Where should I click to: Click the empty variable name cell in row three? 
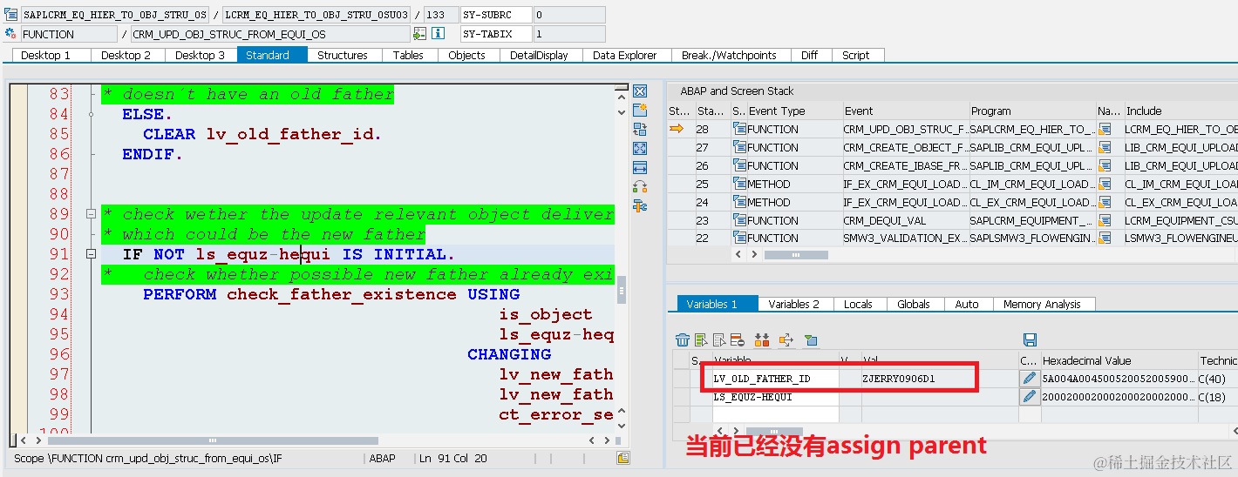(776, 414)
